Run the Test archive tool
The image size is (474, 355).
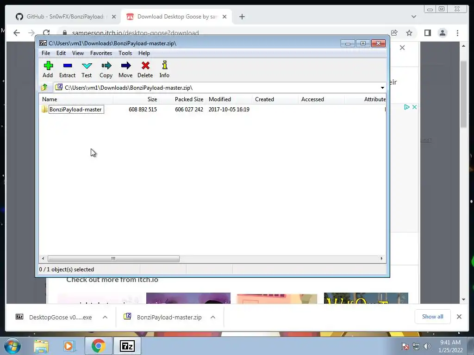click(87, 69)
